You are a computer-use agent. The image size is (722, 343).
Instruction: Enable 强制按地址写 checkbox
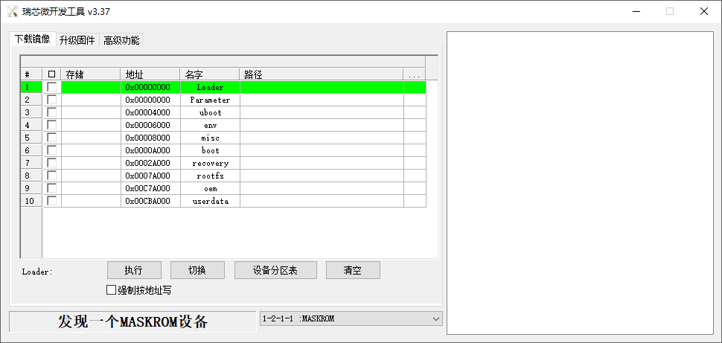[x=112, y=290]
